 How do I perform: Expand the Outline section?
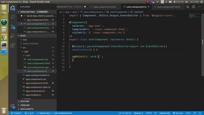pos(25,101)
